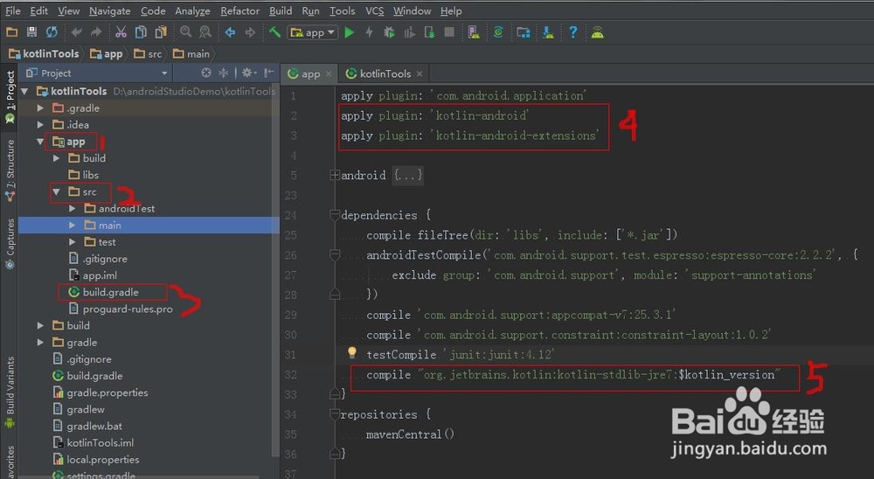
Task: Click the Apply Changes lightning icon
Action: [x=369, y=32]
